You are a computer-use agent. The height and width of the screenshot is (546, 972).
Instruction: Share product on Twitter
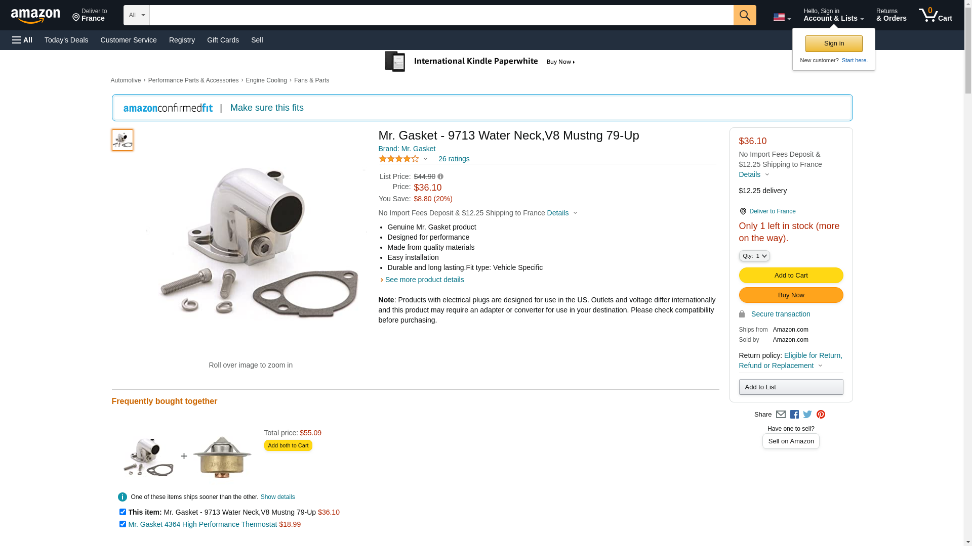pos(807,415)
